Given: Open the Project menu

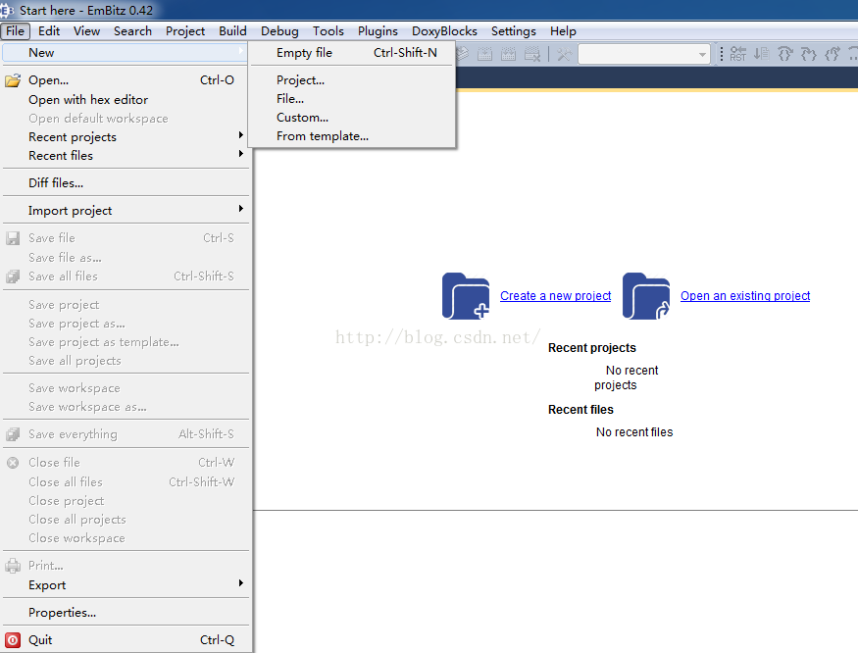Looking at the screenshot, I should coord(185,31).
